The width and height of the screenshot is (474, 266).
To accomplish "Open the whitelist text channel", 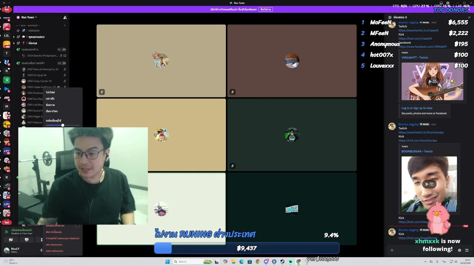I will (34, 31).
